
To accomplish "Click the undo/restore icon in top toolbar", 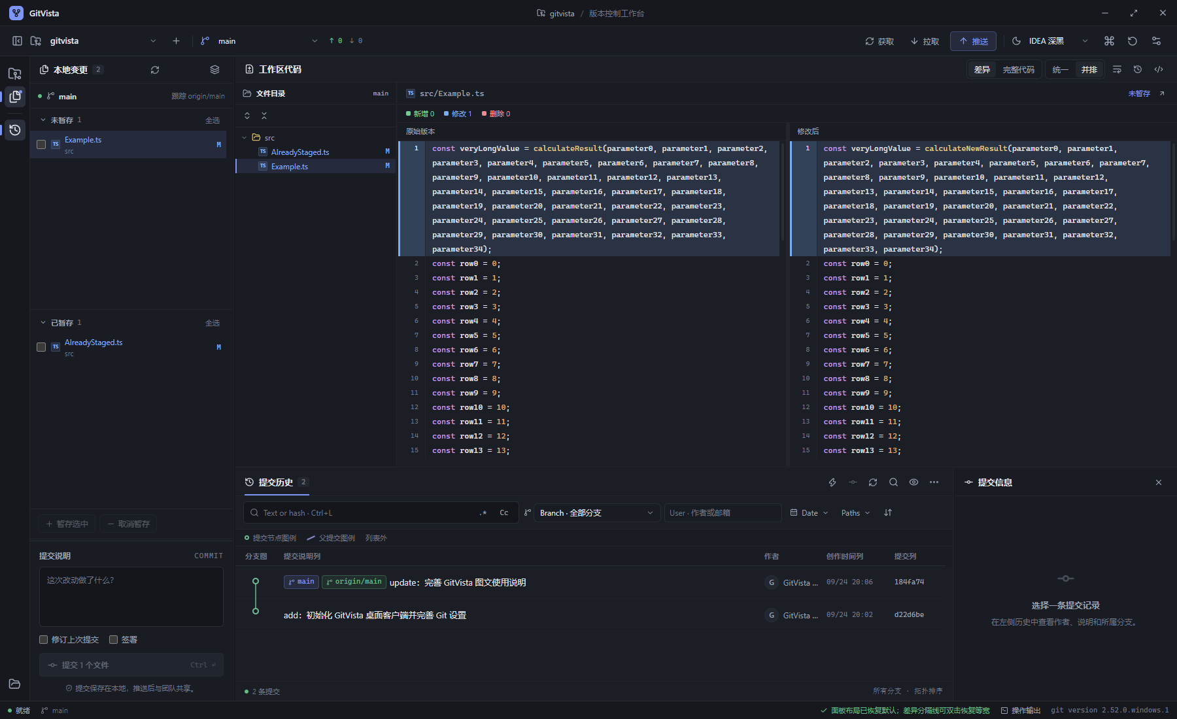I will 1133,41.
